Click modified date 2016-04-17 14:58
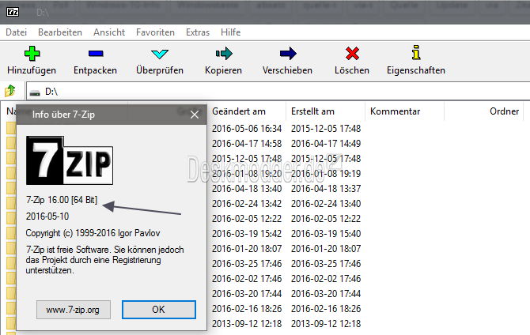530x335 pixels. [x=247, y=144]
